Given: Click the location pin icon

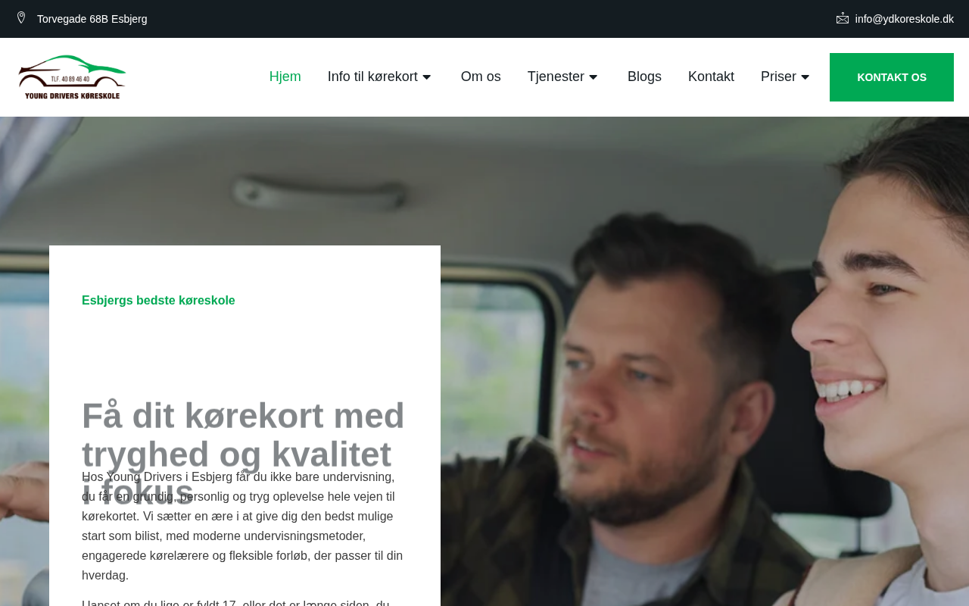Looking at the screenshot, I should (21, 17).
